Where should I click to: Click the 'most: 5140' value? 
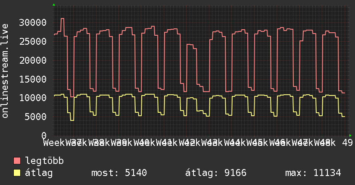coord(119,173)
